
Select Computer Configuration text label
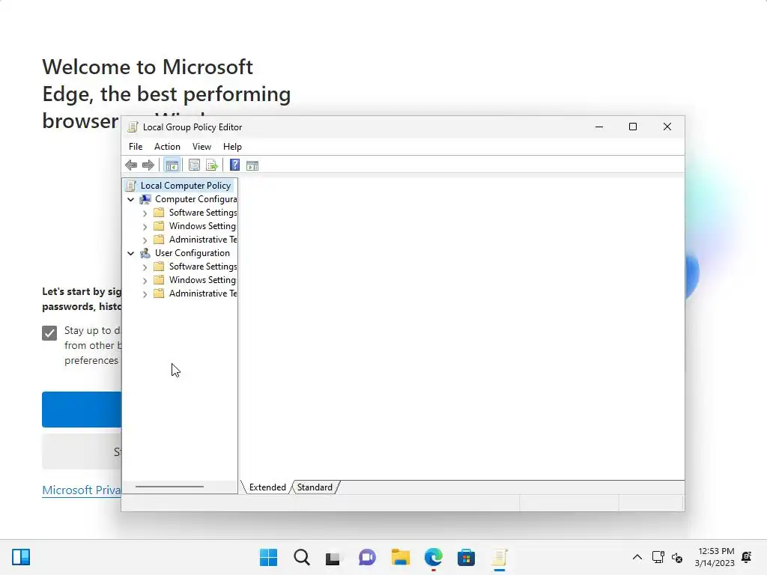pyautogui.click(x=195, y=199)
